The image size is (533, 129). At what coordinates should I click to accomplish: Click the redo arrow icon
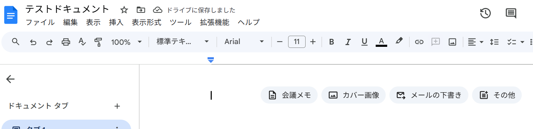pyautogui.click(x=49, y=42)
